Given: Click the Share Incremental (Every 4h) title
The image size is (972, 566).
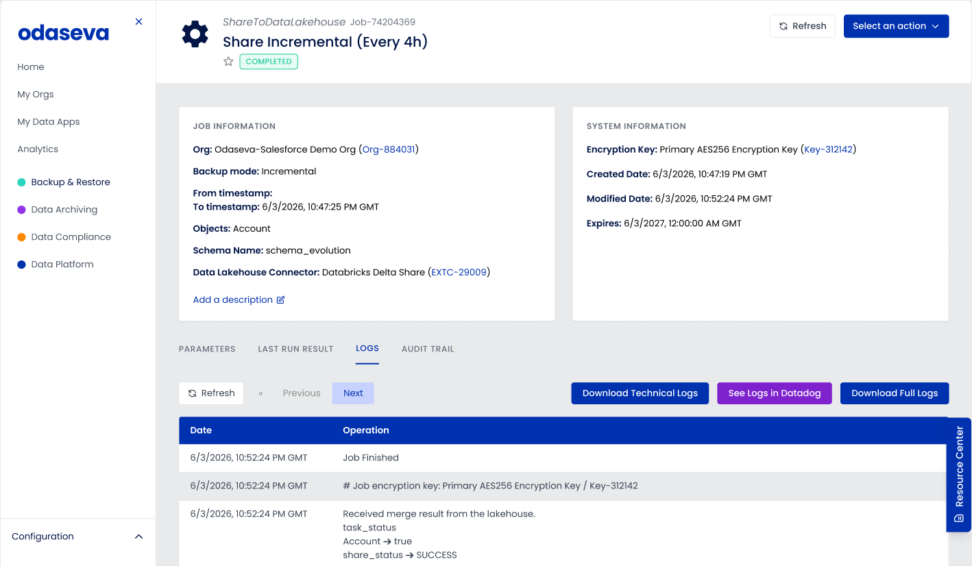Looking at the screenshot, I should [x=326, y=42].
